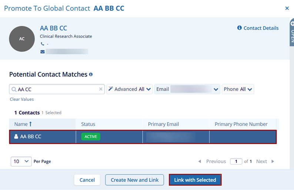Clear the search field with X icon
Image resolution: width=294 pixels, height=190 pixels.
coord(101,89)
